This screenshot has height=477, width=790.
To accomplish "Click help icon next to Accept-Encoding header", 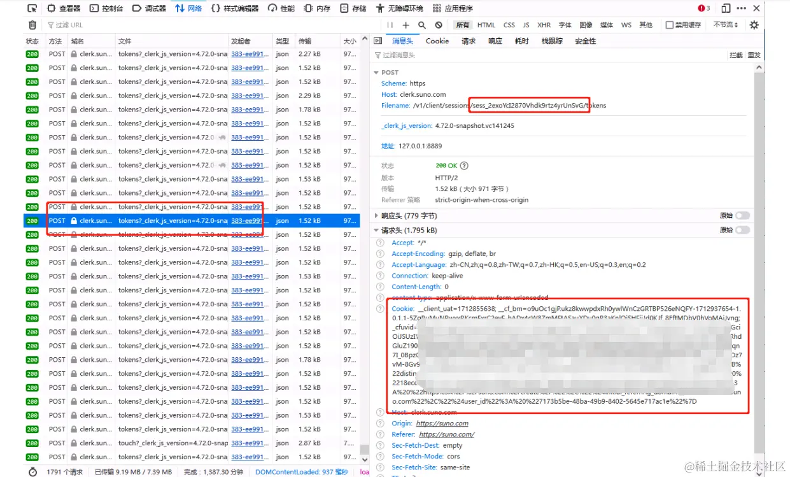I will click(x=380, y=253).
